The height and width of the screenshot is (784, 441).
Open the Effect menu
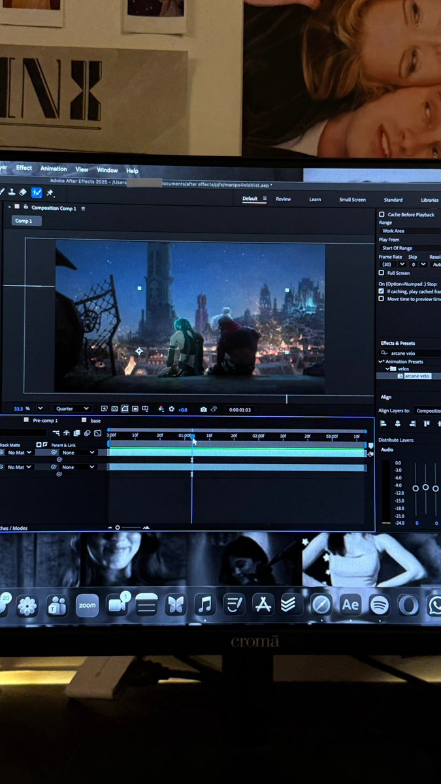(x=24, y=168)
